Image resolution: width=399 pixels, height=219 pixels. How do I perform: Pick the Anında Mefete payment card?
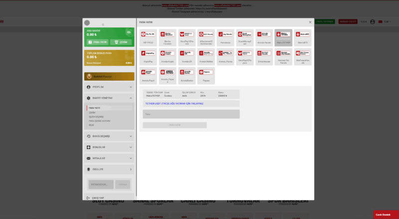[206, 57]
